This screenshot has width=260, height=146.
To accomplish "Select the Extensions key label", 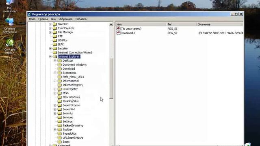I will pyautogui.click(x=69, y=73).
